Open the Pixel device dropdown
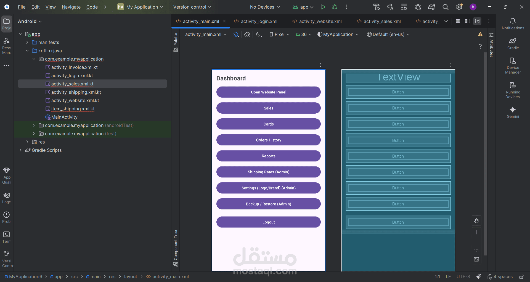The image size is (530, 282). click(x=279, y=35)
